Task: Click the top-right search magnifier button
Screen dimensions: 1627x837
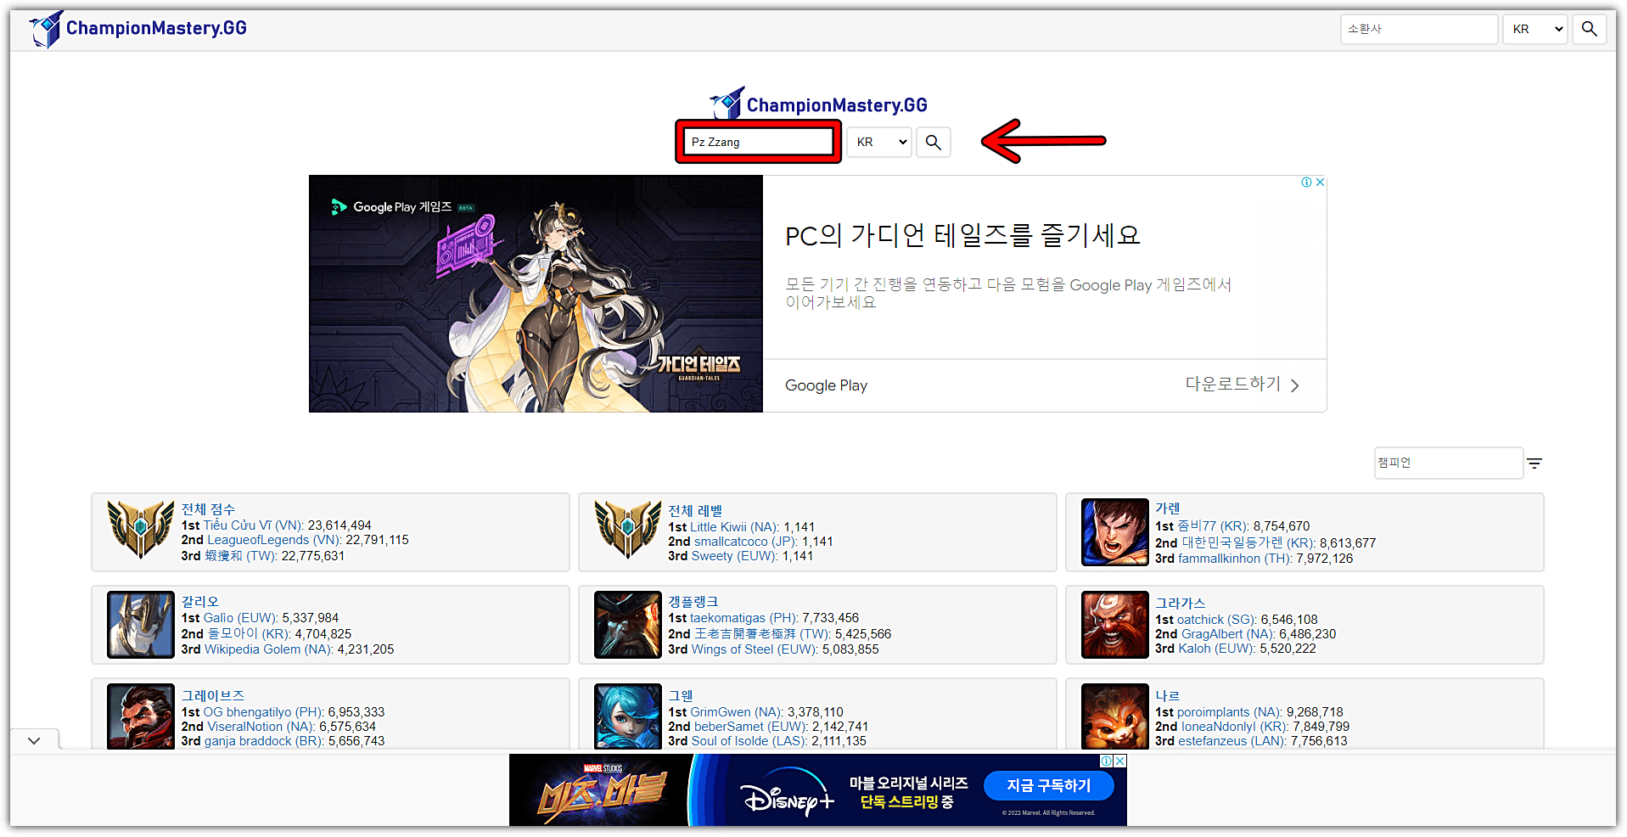Action: (1589, 29)
